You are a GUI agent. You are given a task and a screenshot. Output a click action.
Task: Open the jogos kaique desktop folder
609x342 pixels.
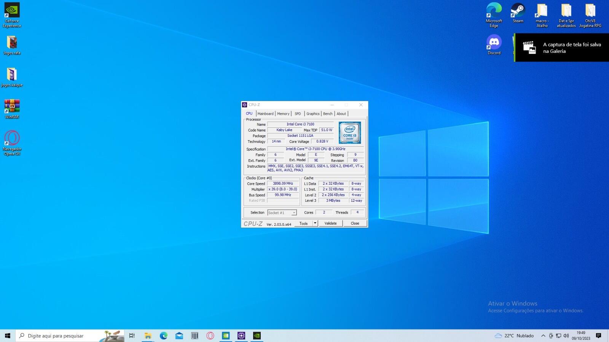coord(12,77)
